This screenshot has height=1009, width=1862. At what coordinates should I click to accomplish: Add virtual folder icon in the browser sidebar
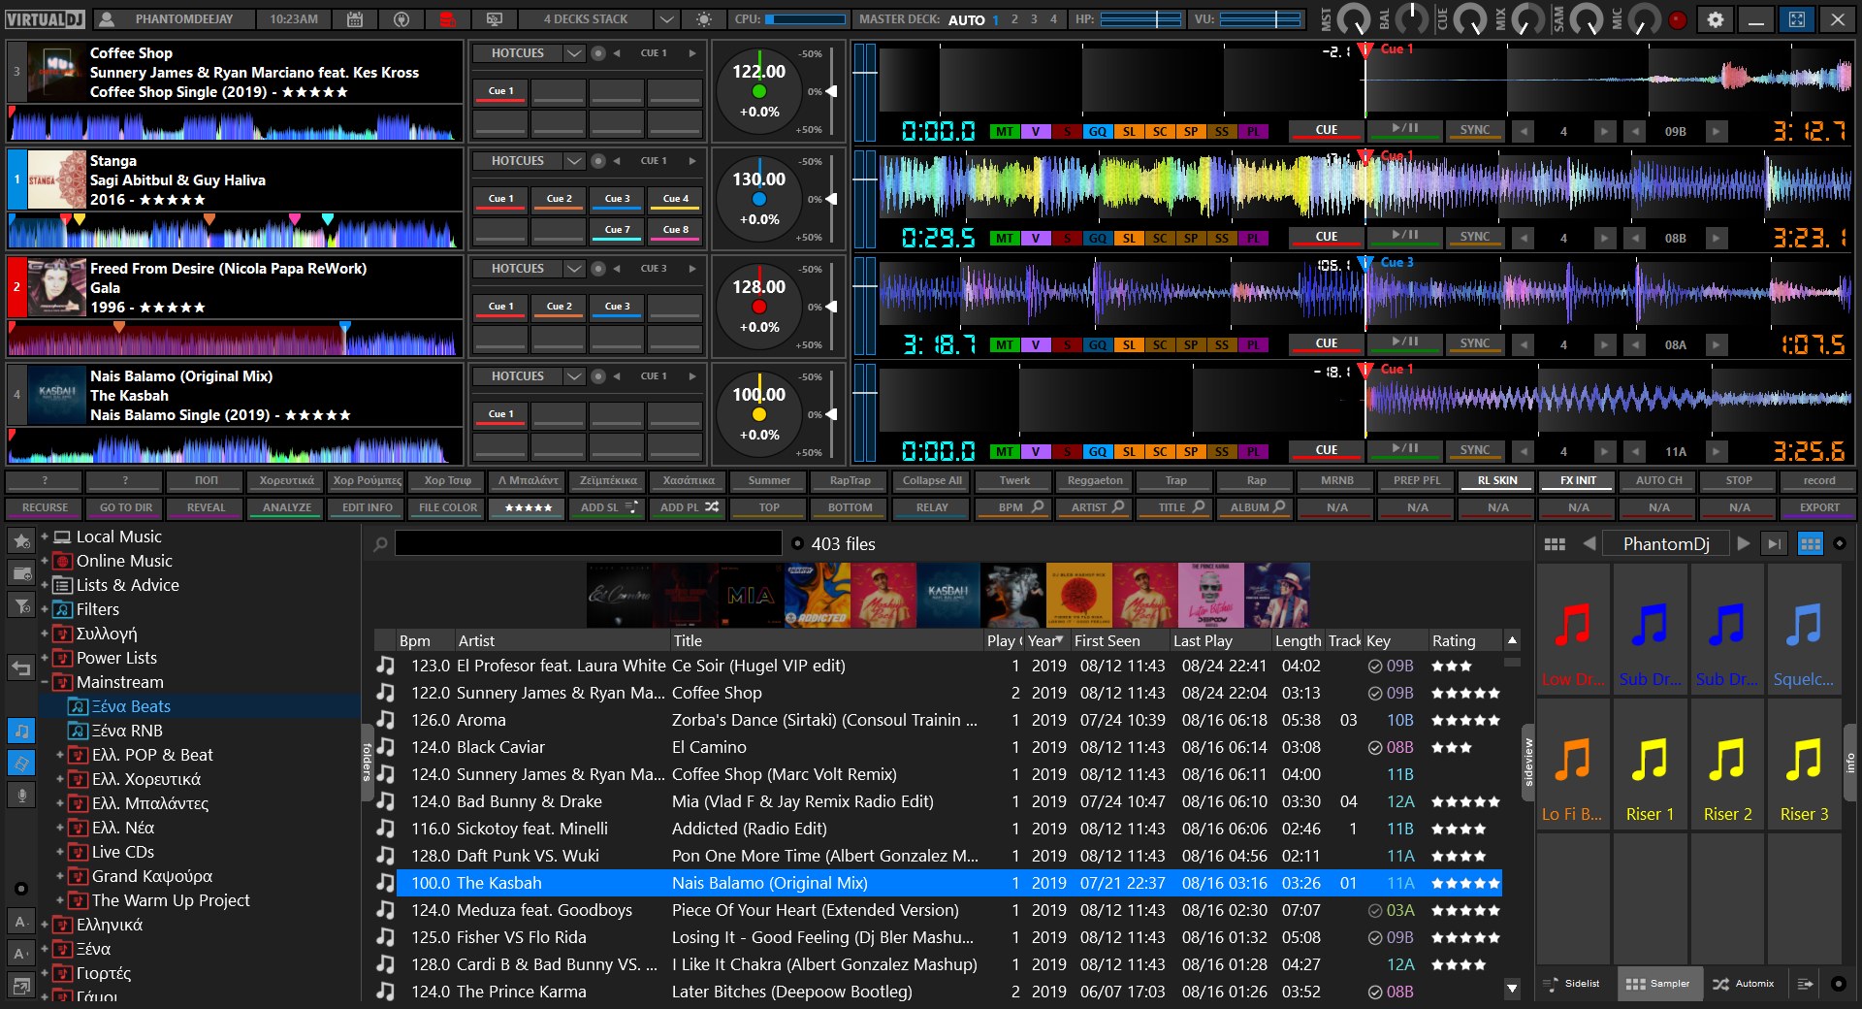point(21,573)
